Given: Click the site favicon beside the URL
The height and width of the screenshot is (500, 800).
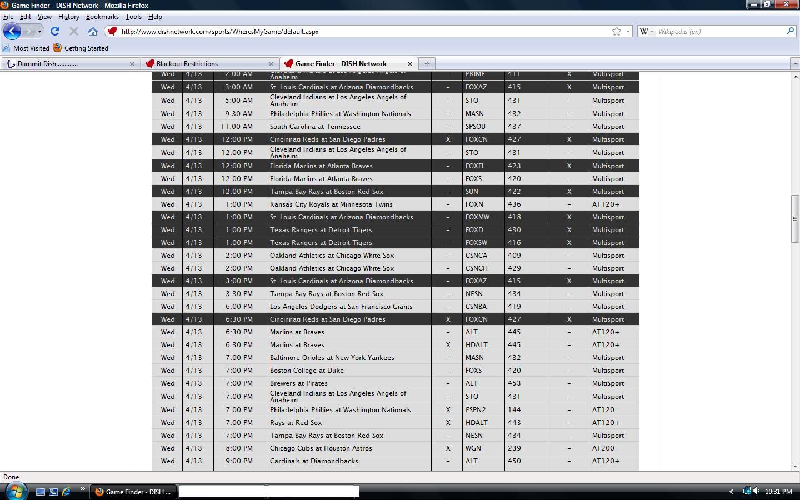Looking at the screenshot, I should click(x=112, y=32).
